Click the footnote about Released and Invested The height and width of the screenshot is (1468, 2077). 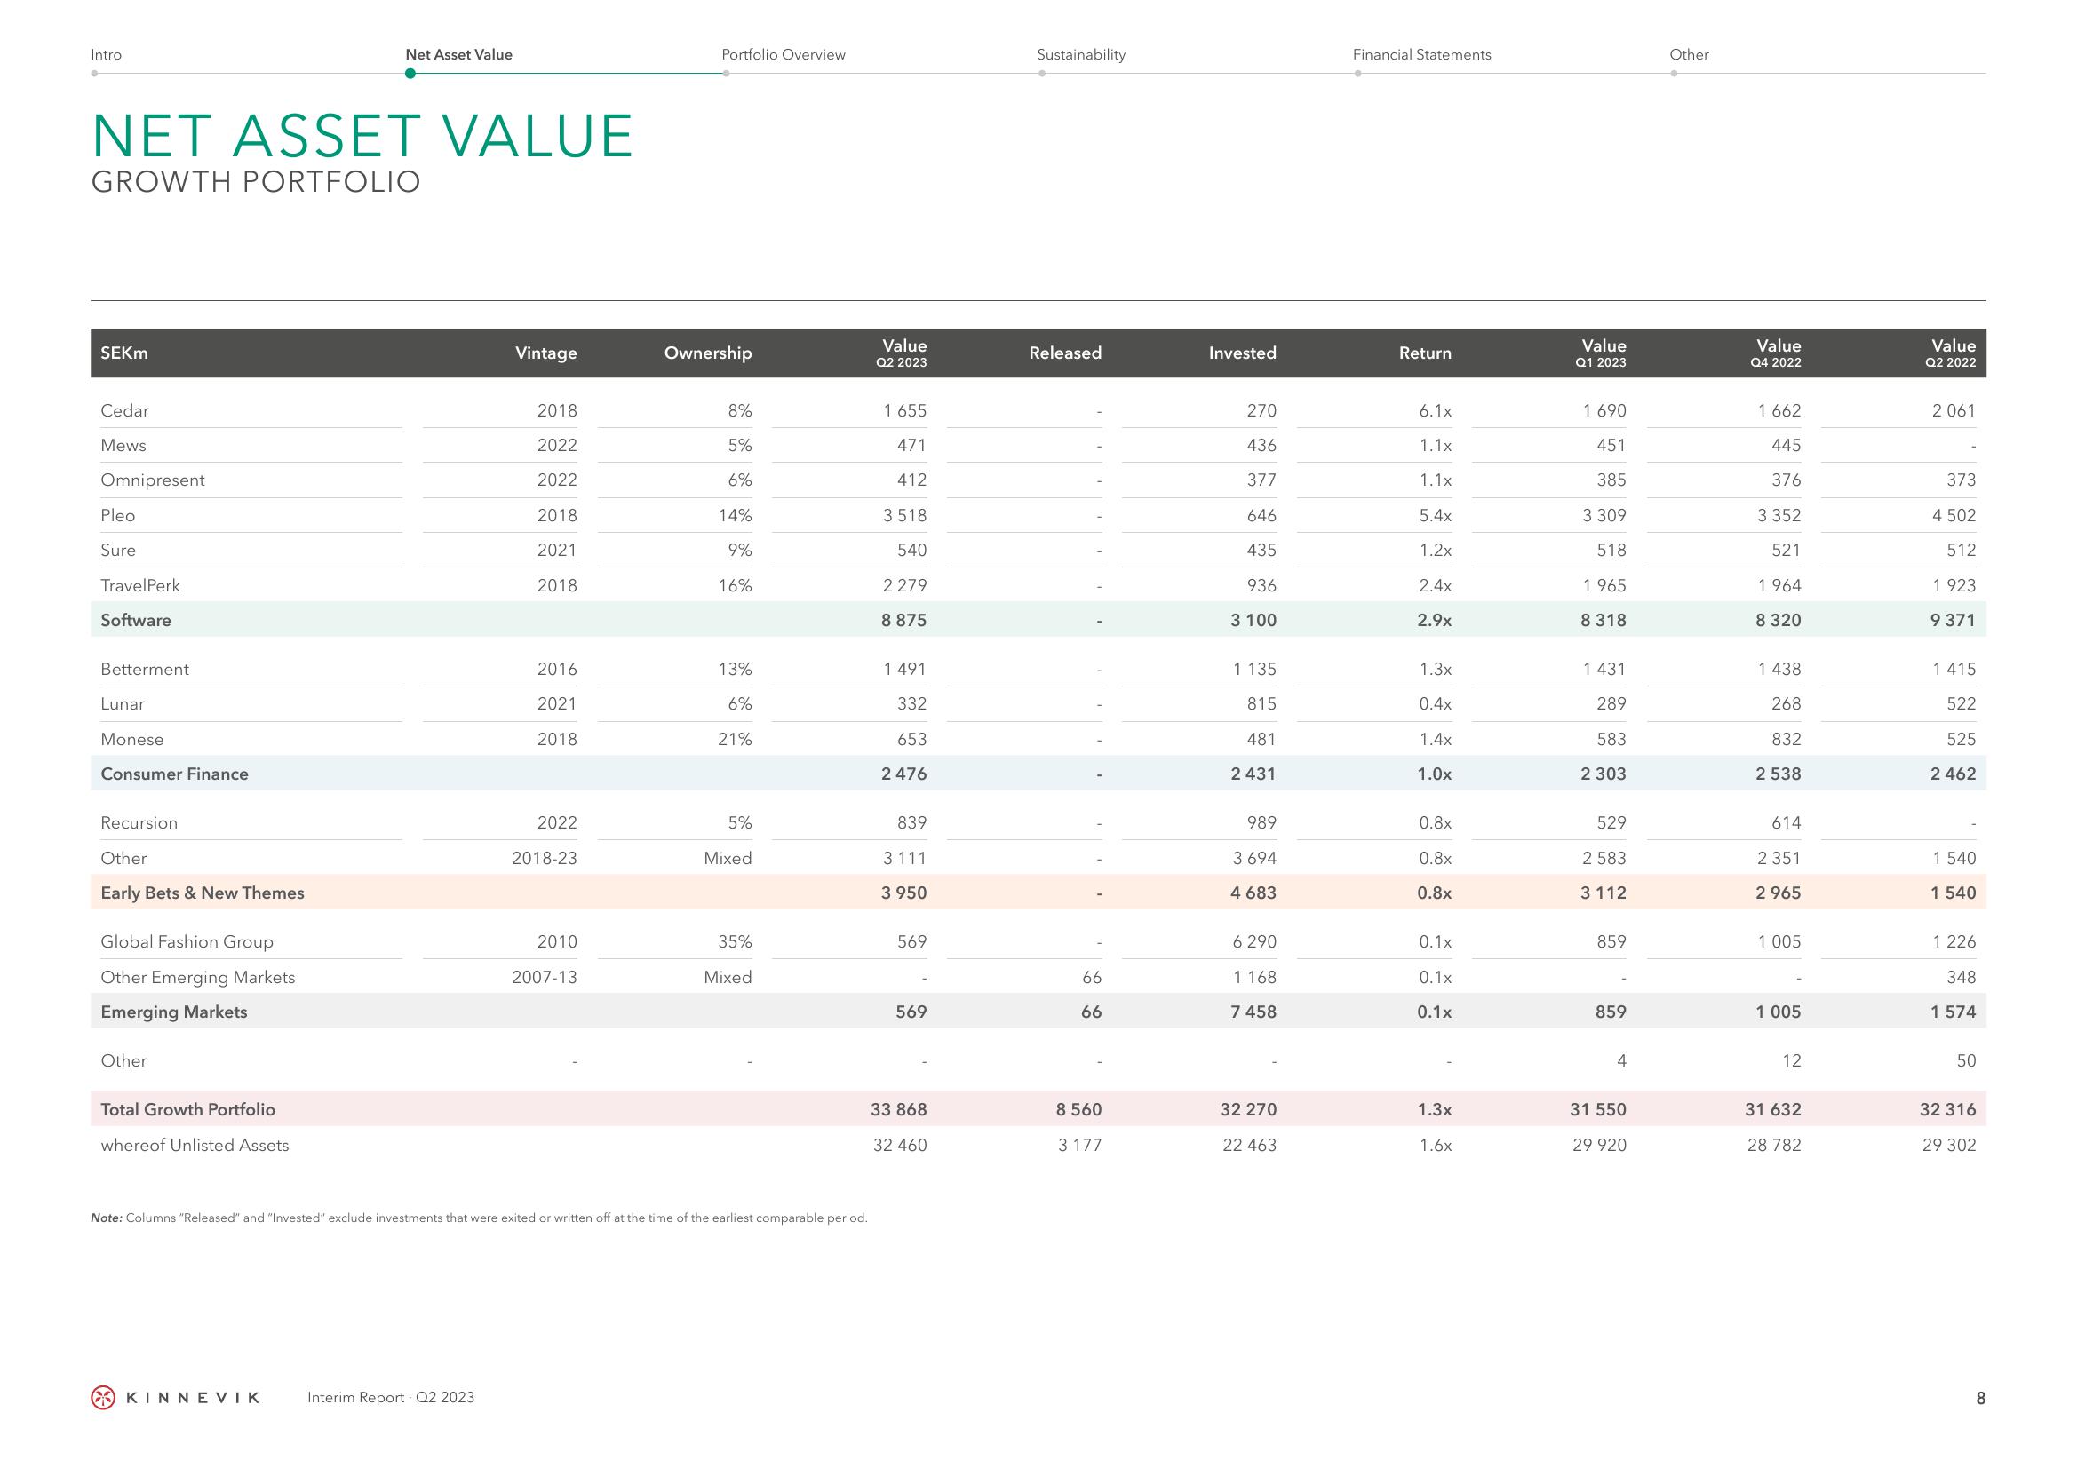point(479,1218)
